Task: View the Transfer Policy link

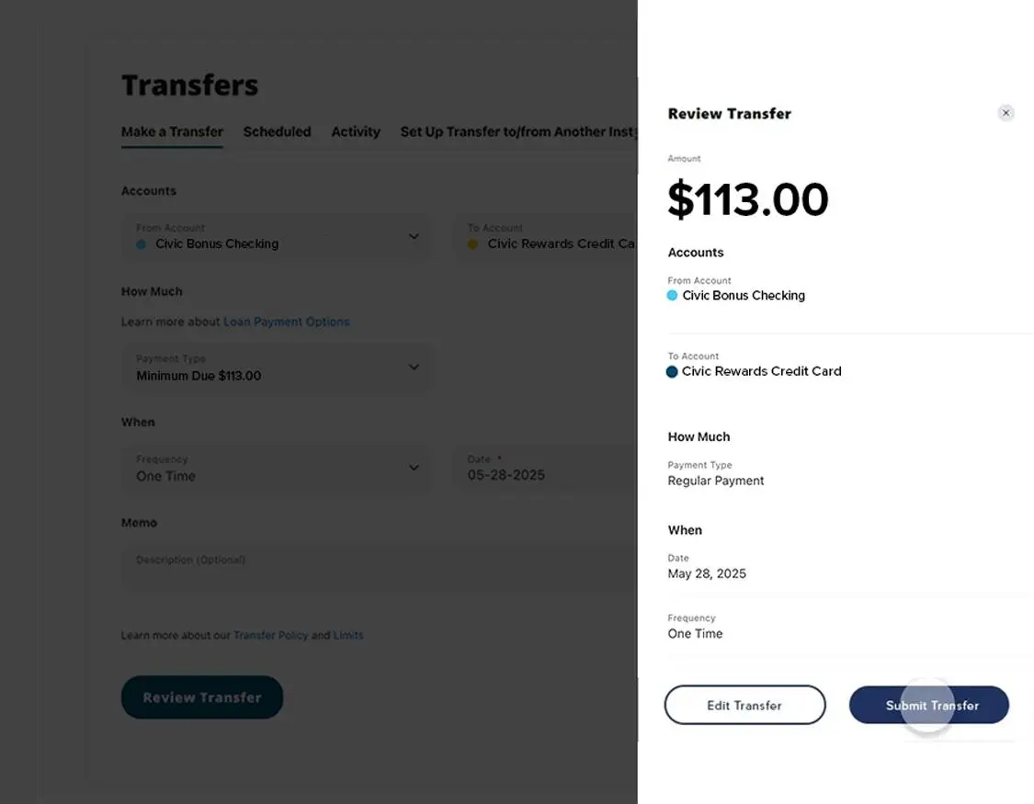Action: click(x=271, y=635)
